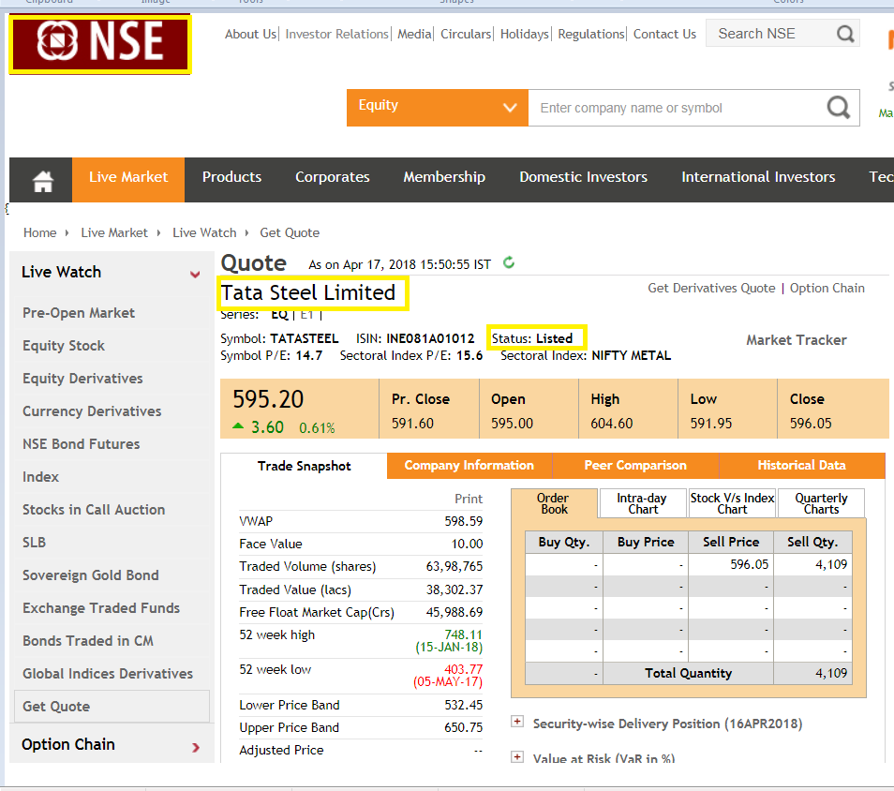Open Equity Derivatives in the sidebar
Screen dimensions: 894x791
tap(82, 379)
